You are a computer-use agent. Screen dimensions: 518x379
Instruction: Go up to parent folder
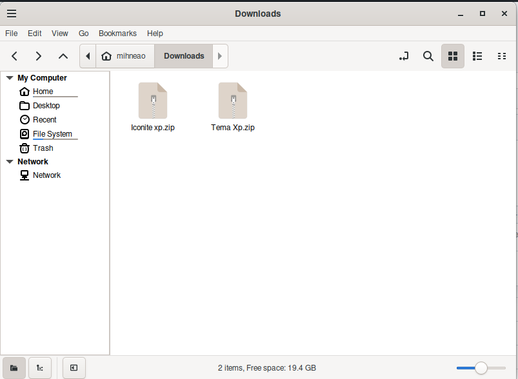click(63, 56)
